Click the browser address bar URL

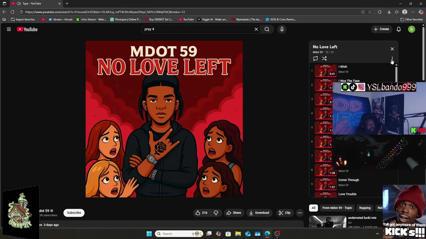(x=105, y=12)
